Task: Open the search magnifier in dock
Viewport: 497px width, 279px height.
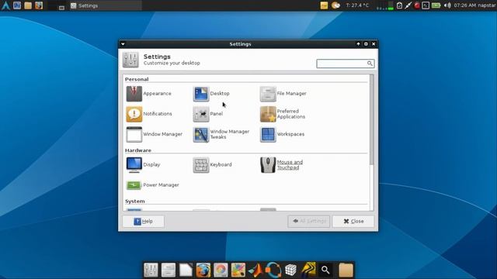Action: (325, 270)
